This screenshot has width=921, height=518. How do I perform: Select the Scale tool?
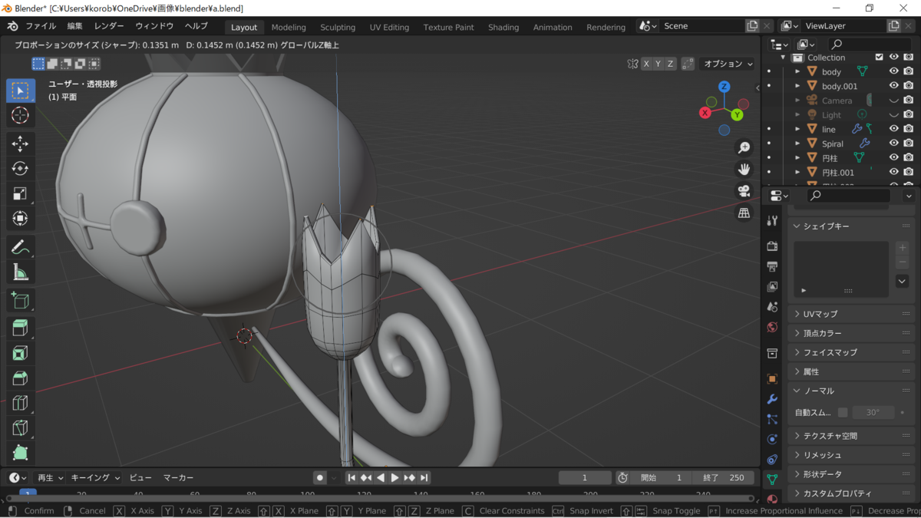pyautogui.click(x=21, y=193)
